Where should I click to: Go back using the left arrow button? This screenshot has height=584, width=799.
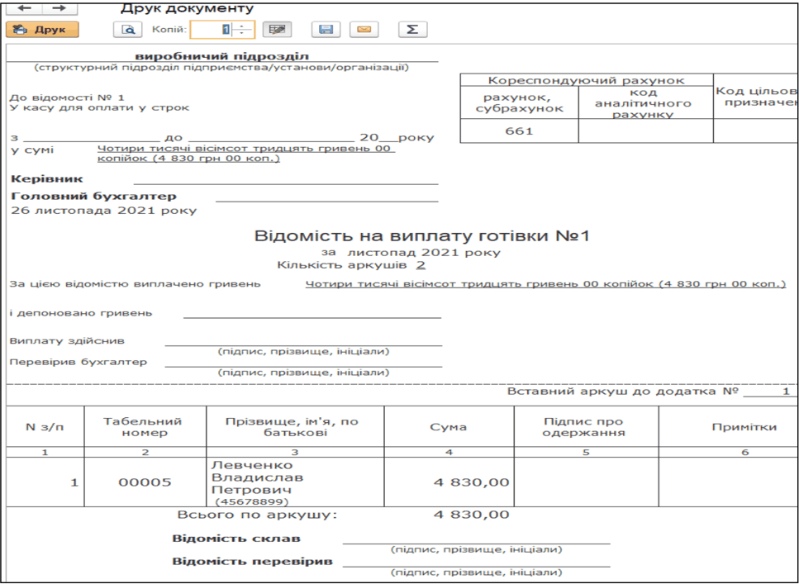(23, 7)
